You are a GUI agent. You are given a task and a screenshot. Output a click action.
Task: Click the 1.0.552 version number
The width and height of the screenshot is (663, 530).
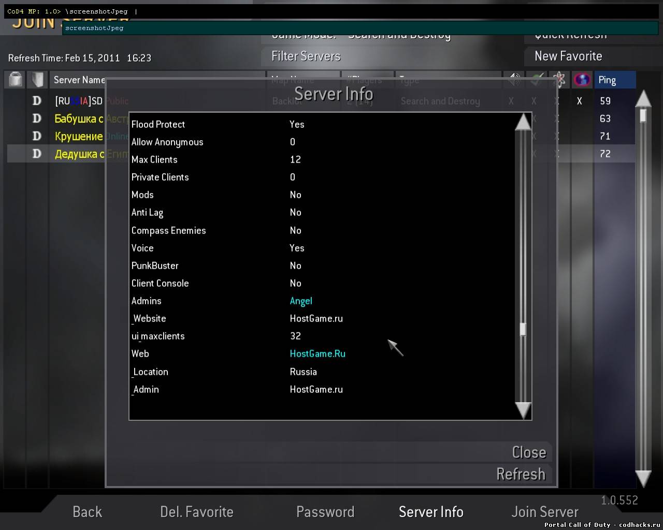coord(619,500)
